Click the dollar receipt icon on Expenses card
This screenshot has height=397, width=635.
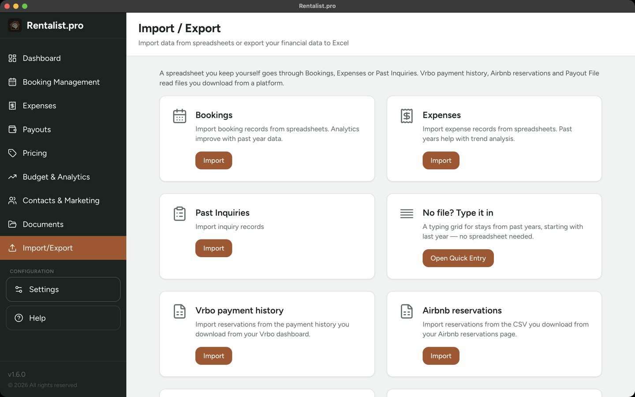coord(407,116)
